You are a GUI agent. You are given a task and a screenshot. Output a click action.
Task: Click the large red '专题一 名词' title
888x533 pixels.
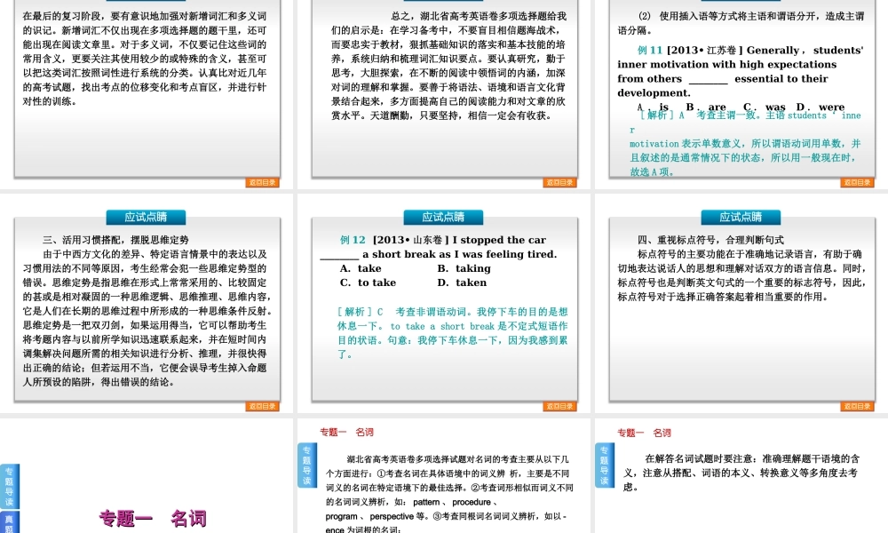[153, 518]
